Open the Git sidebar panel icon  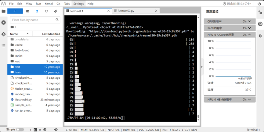pos(4,34)
